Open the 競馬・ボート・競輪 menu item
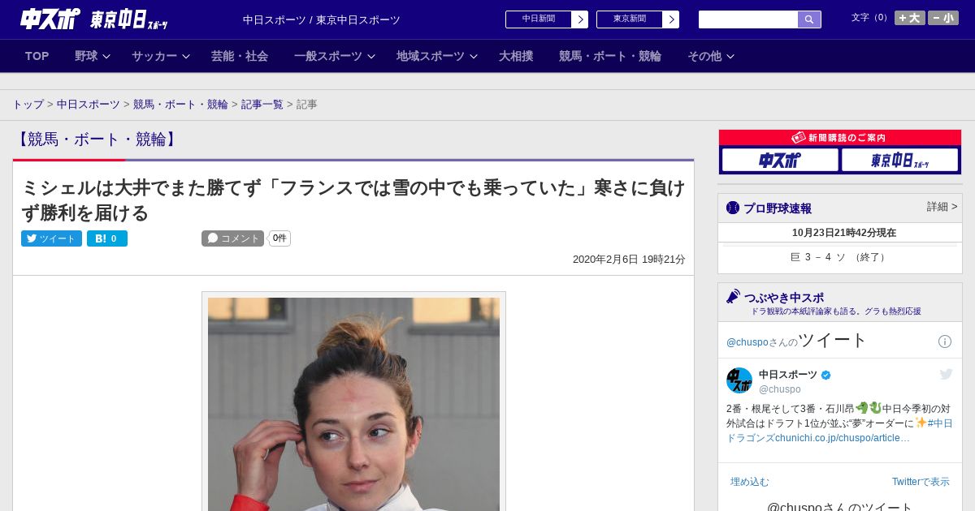 [610, 56]
